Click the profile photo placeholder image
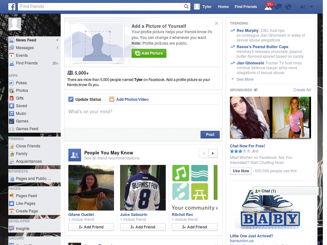Screen dimensions: 327x245 pyautogui.click(x=97, y=42)
